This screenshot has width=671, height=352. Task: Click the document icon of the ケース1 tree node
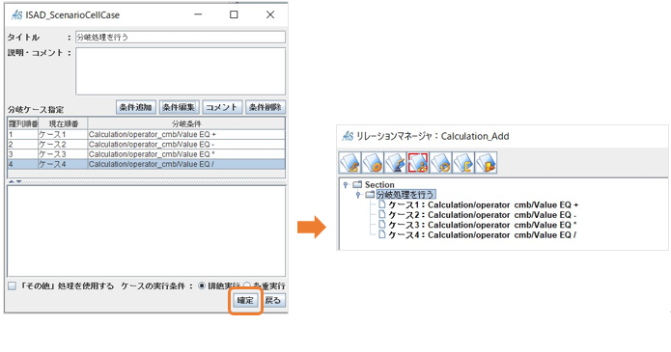point(381,204)
